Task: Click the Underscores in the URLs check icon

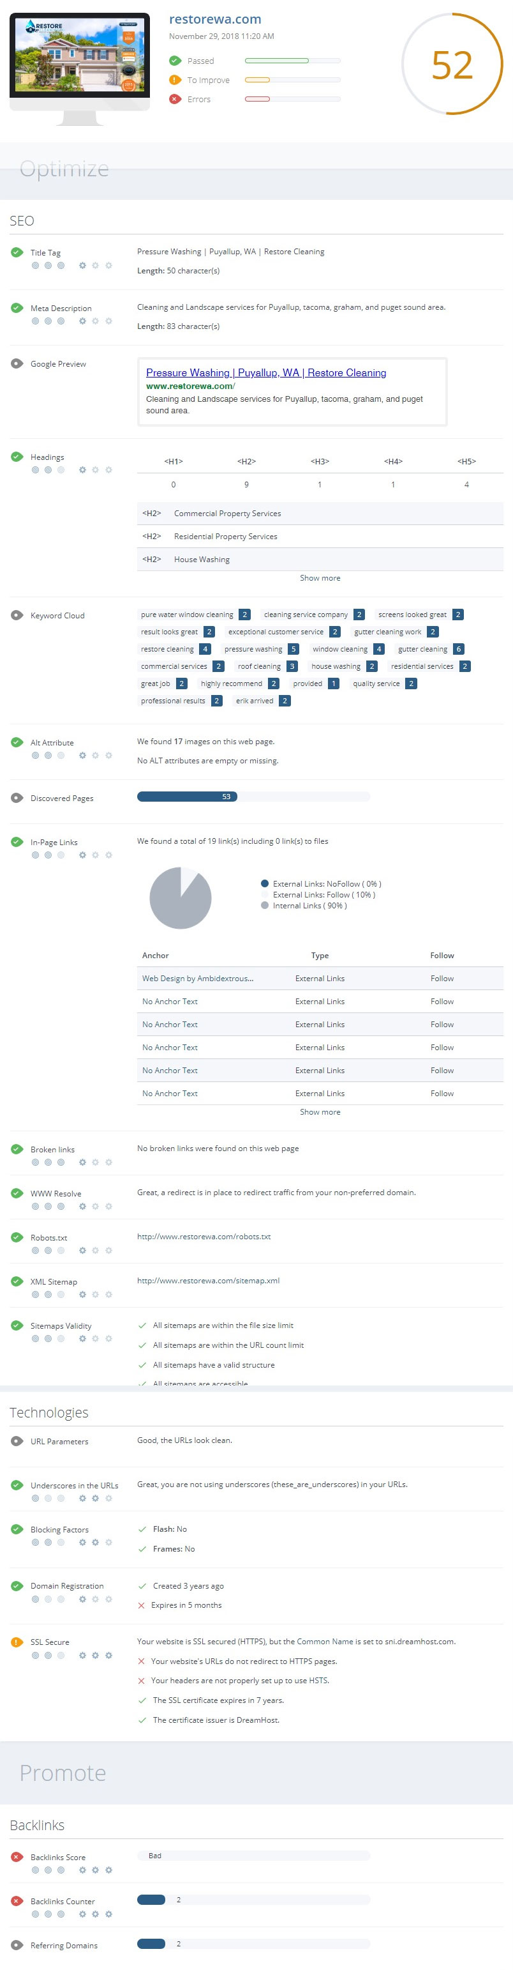Action: point(17,1486)
